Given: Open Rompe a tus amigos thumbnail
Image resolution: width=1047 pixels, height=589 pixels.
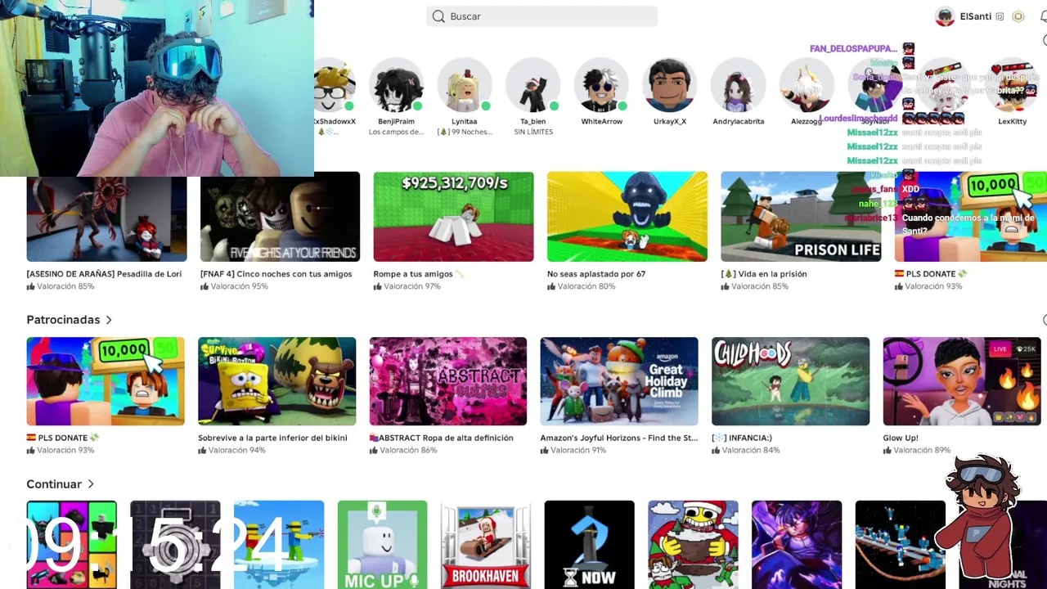Looking at the screenshot, I should pos(453,217).
